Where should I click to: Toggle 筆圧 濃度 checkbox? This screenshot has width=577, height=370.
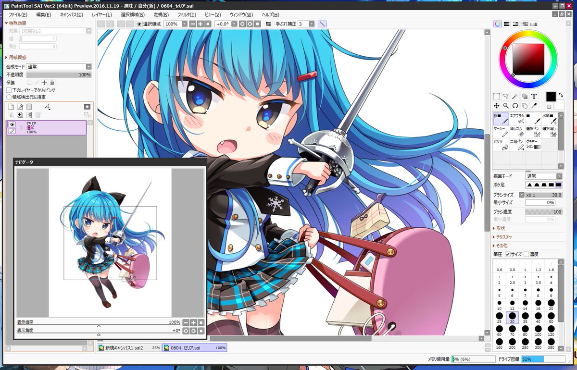click(526, 254)
